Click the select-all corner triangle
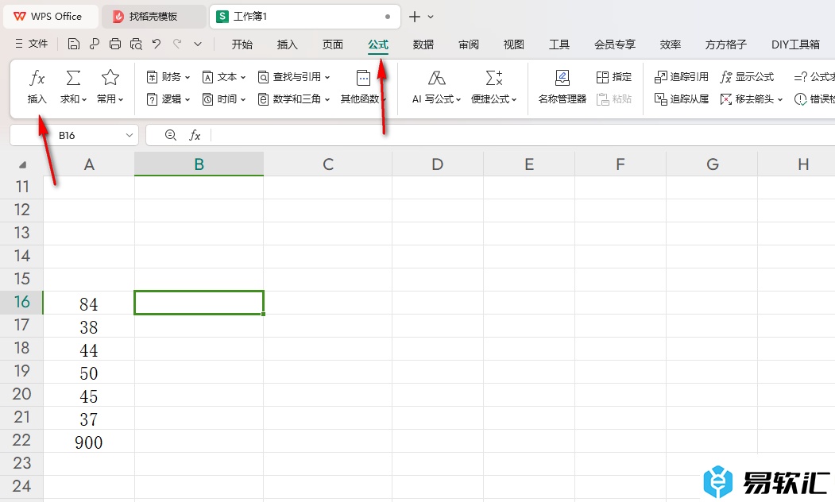Screen dimensions: 835x502 [x=21, y=164]
